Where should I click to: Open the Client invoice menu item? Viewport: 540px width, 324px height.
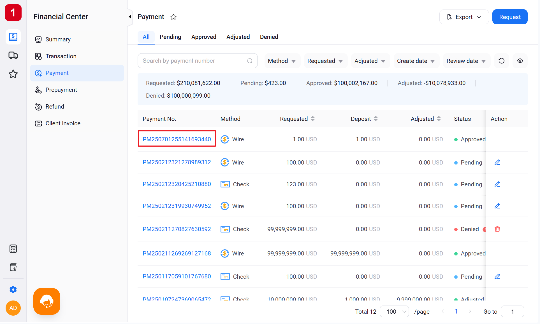[77, 123]
